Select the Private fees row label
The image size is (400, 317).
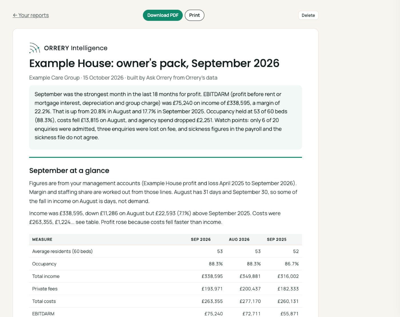click(45, 289)
